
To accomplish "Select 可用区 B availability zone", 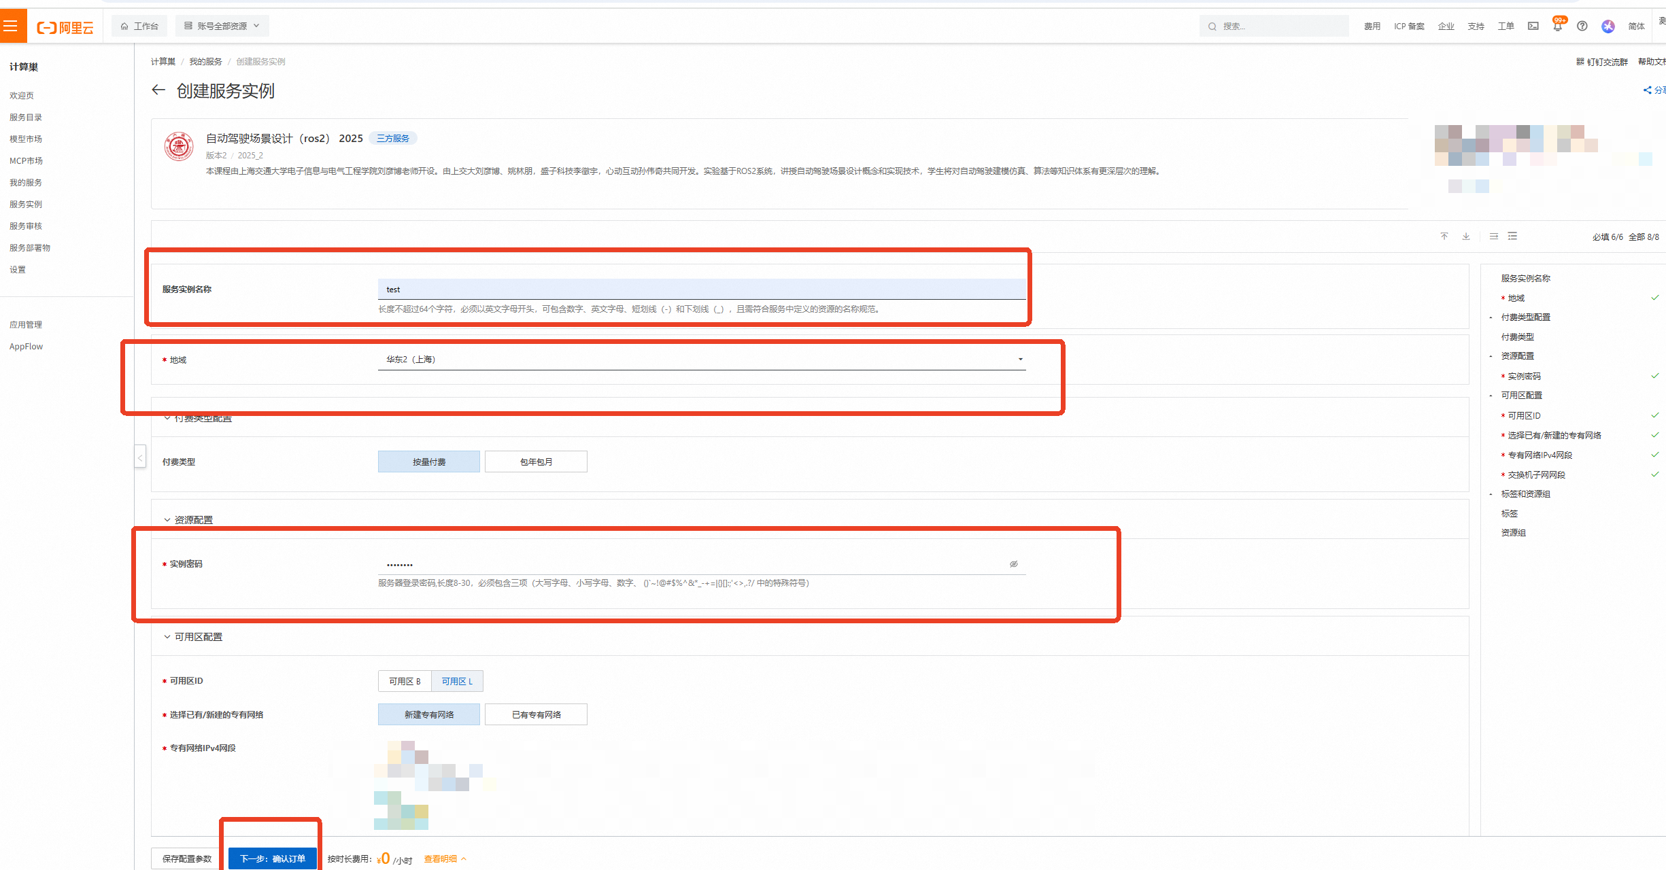I will coord(405,681).
